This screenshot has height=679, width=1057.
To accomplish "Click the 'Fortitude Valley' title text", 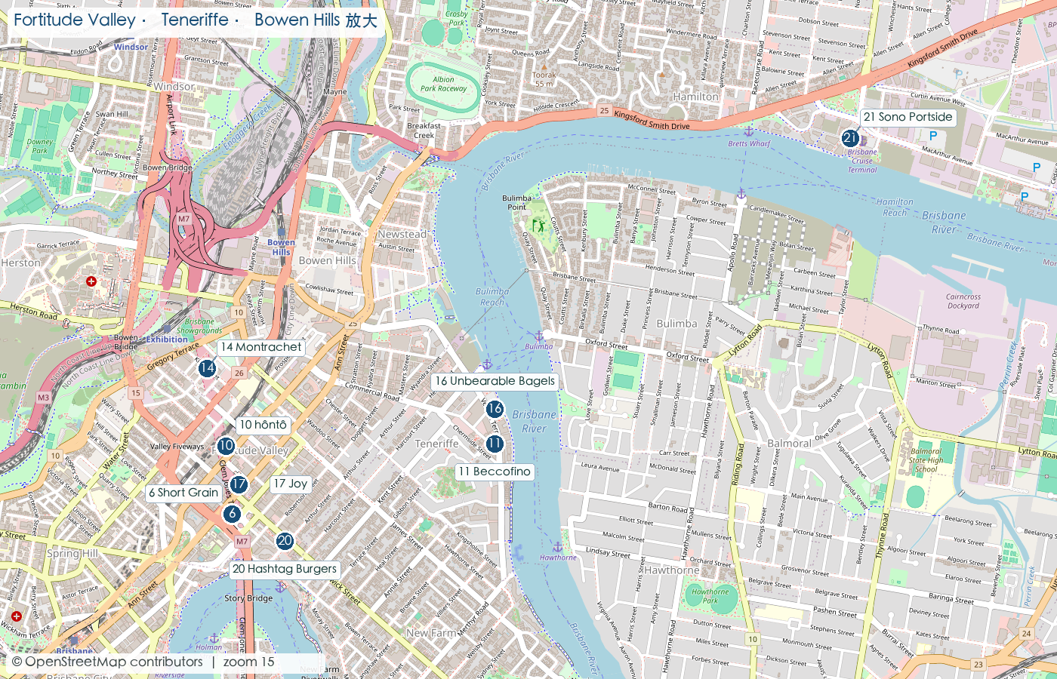I will click(75, 20).
